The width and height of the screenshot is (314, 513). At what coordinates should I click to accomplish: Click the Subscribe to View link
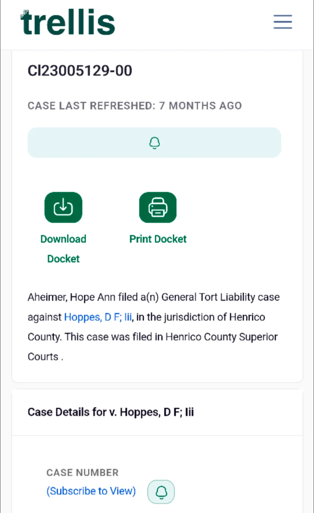(x=91, y=491)
